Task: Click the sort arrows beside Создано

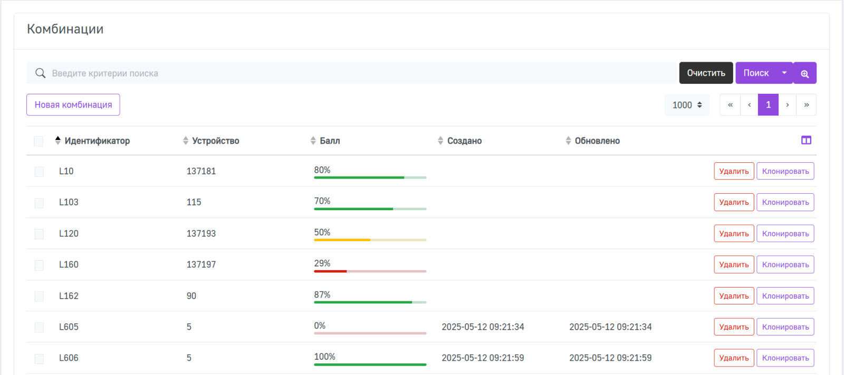Action: point(440,141)
